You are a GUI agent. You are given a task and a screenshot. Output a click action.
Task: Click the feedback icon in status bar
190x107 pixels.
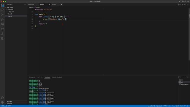pyautogui.click(x=185, y=106)
